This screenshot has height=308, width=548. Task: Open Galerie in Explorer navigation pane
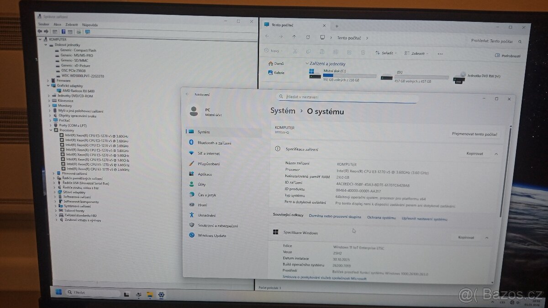click(279, 73)
